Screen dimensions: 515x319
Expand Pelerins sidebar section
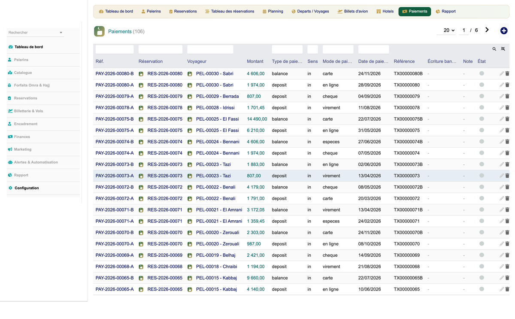[x=43, y=60]
